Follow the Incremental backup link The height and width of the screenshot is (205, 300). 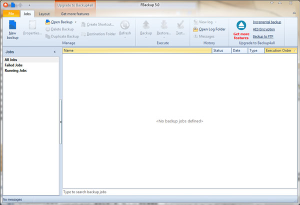point(267,22)
